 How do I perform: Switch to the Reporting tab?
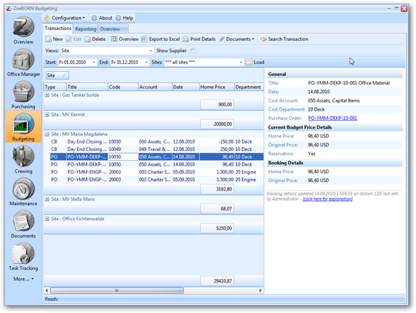point(86,29)
